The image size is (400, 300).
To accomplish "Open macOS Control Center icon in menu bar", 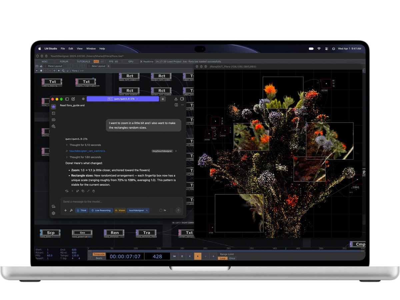I will 326,49.
